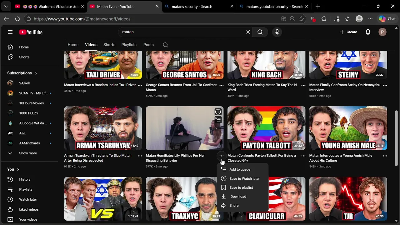
Task: Click the Add to queue overlay on thumbnail
Action: pyautogui.click(x=218, y=120)
